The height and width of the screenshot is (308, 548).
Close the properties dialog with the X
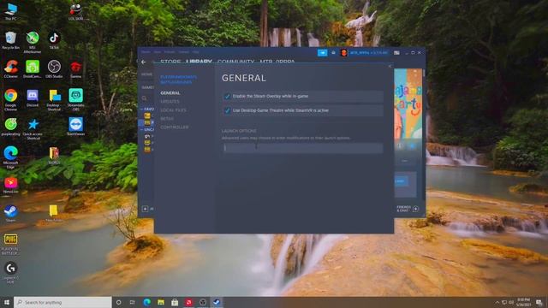(x=390, y=67)
